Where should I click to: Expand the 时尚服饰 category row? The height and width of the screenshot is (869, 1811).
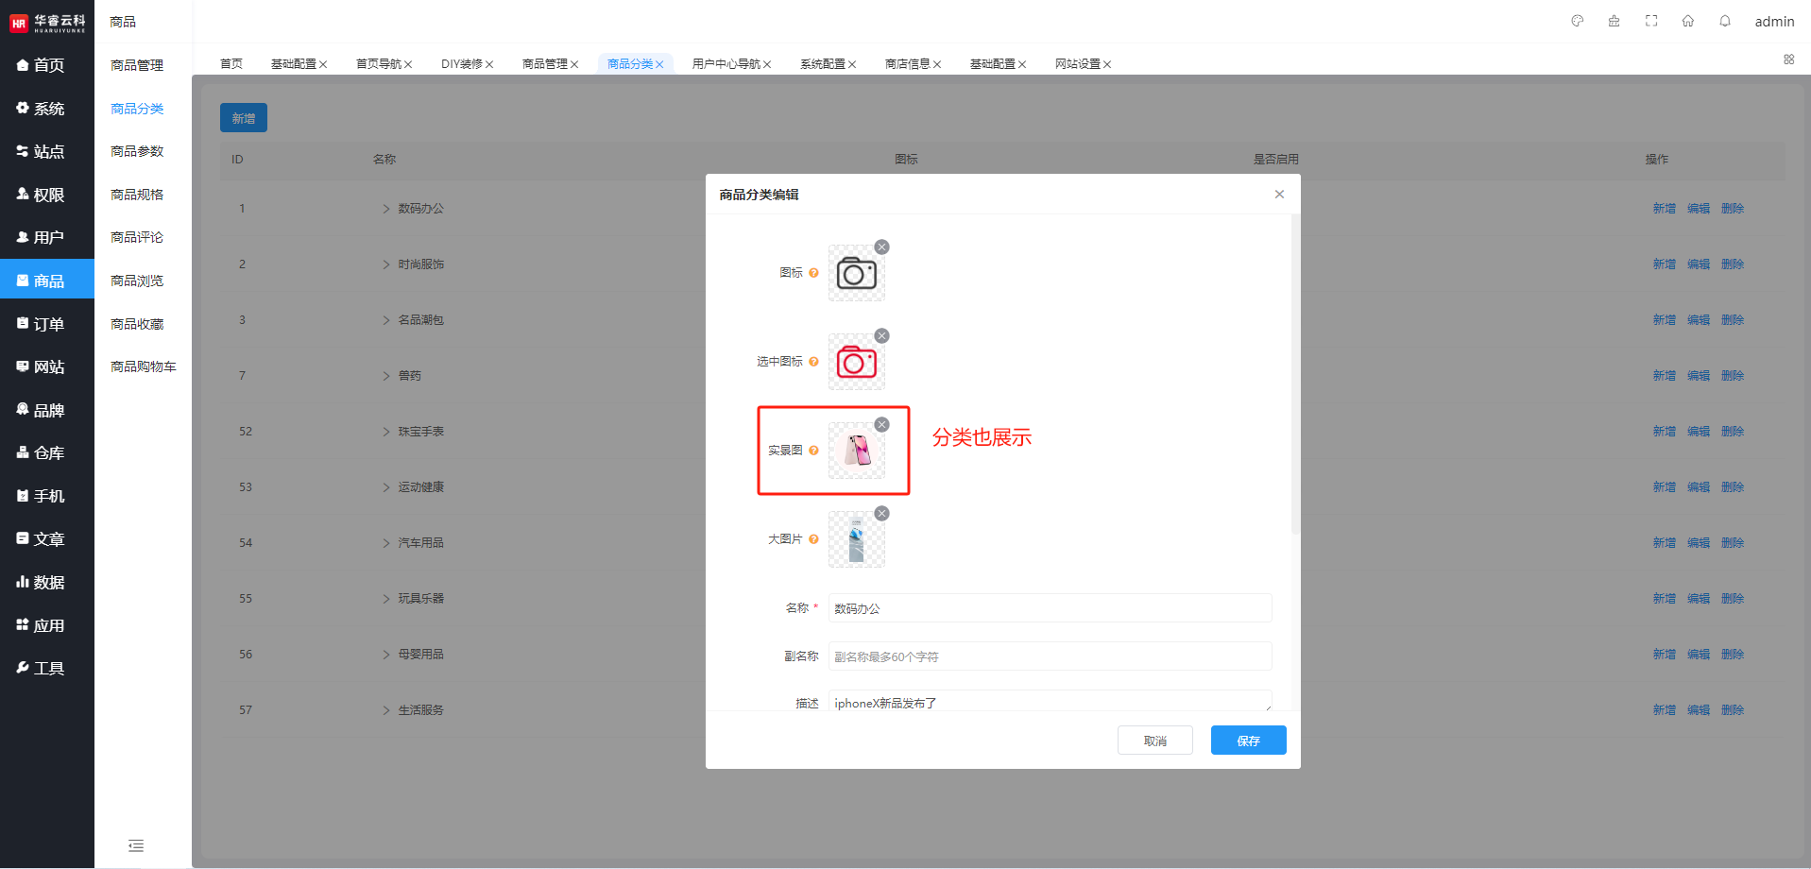coord(386,264)
